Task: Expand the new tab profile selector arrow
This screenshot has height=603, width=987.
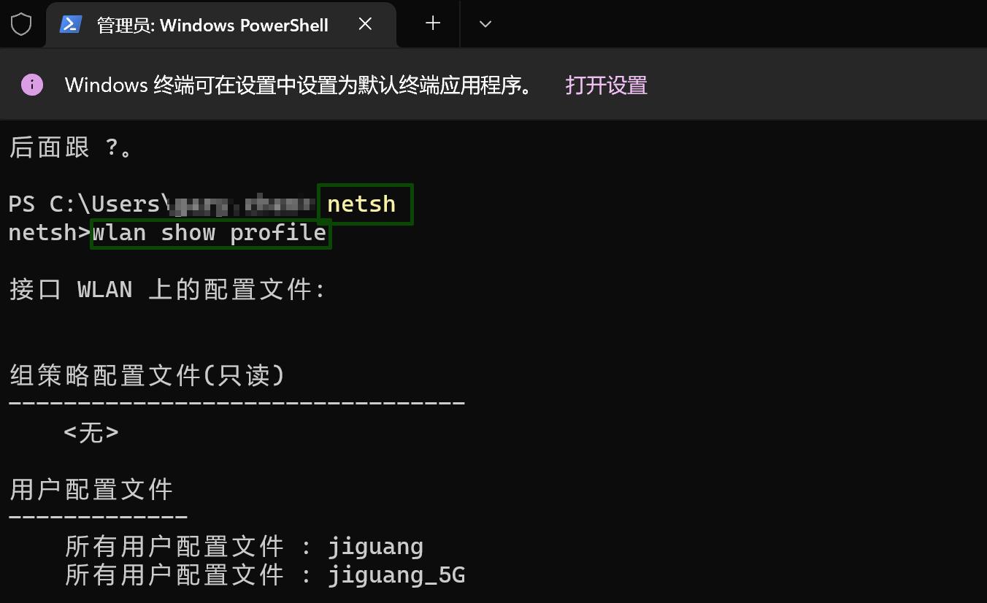Action: pyautogui.click(x=485, y=23)
